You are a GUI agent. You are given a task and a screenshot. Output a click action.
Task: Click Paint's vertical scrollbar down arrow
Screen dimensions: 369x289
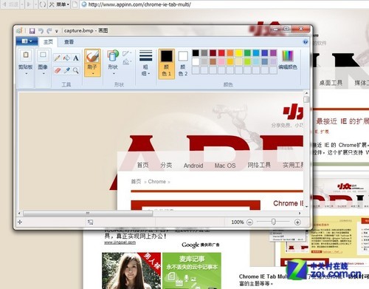click(x=306, y=207)
